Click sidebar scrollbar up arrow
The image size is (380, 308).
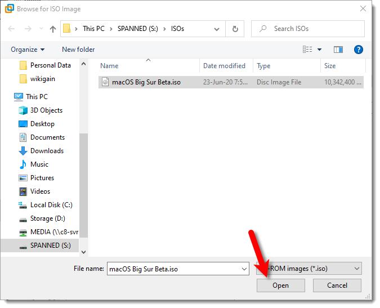(84, 64)
